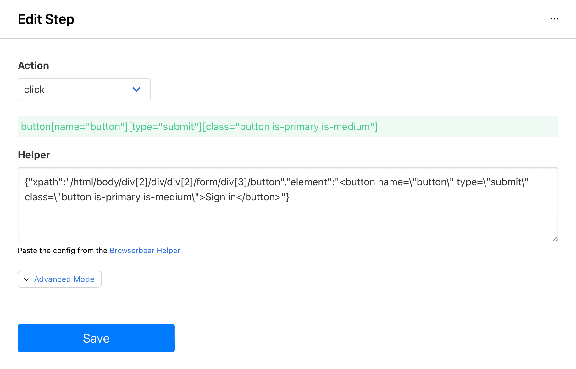Reveal more step options via top-right menu

[x=554, y=19]
